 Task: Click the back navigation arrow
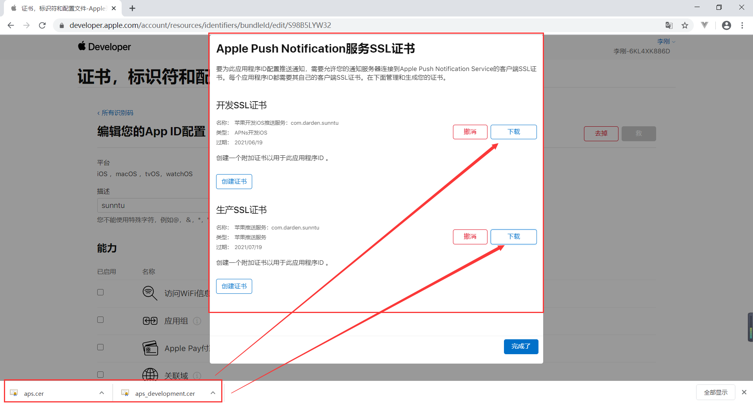pyautogui.click(x=11, y=25)
